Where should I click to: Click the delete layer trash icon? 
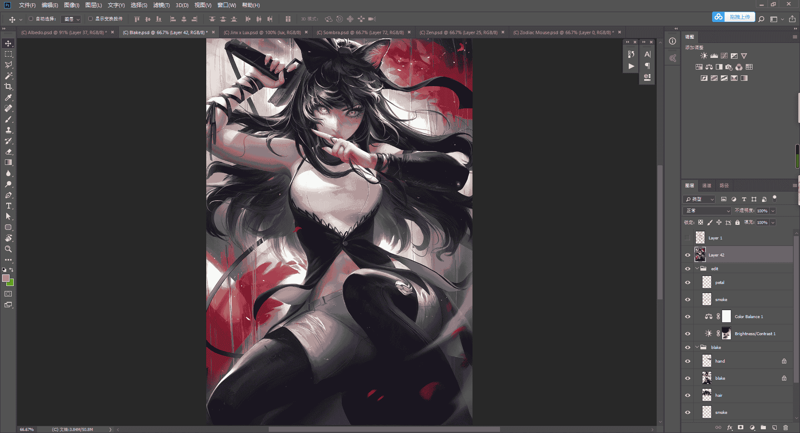(785, 427)
